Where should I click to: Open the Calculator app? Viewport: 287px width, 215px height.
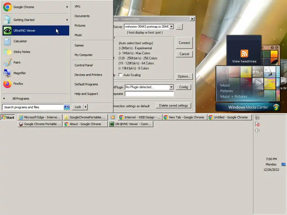pyautogui.click(x=36, y=41)
